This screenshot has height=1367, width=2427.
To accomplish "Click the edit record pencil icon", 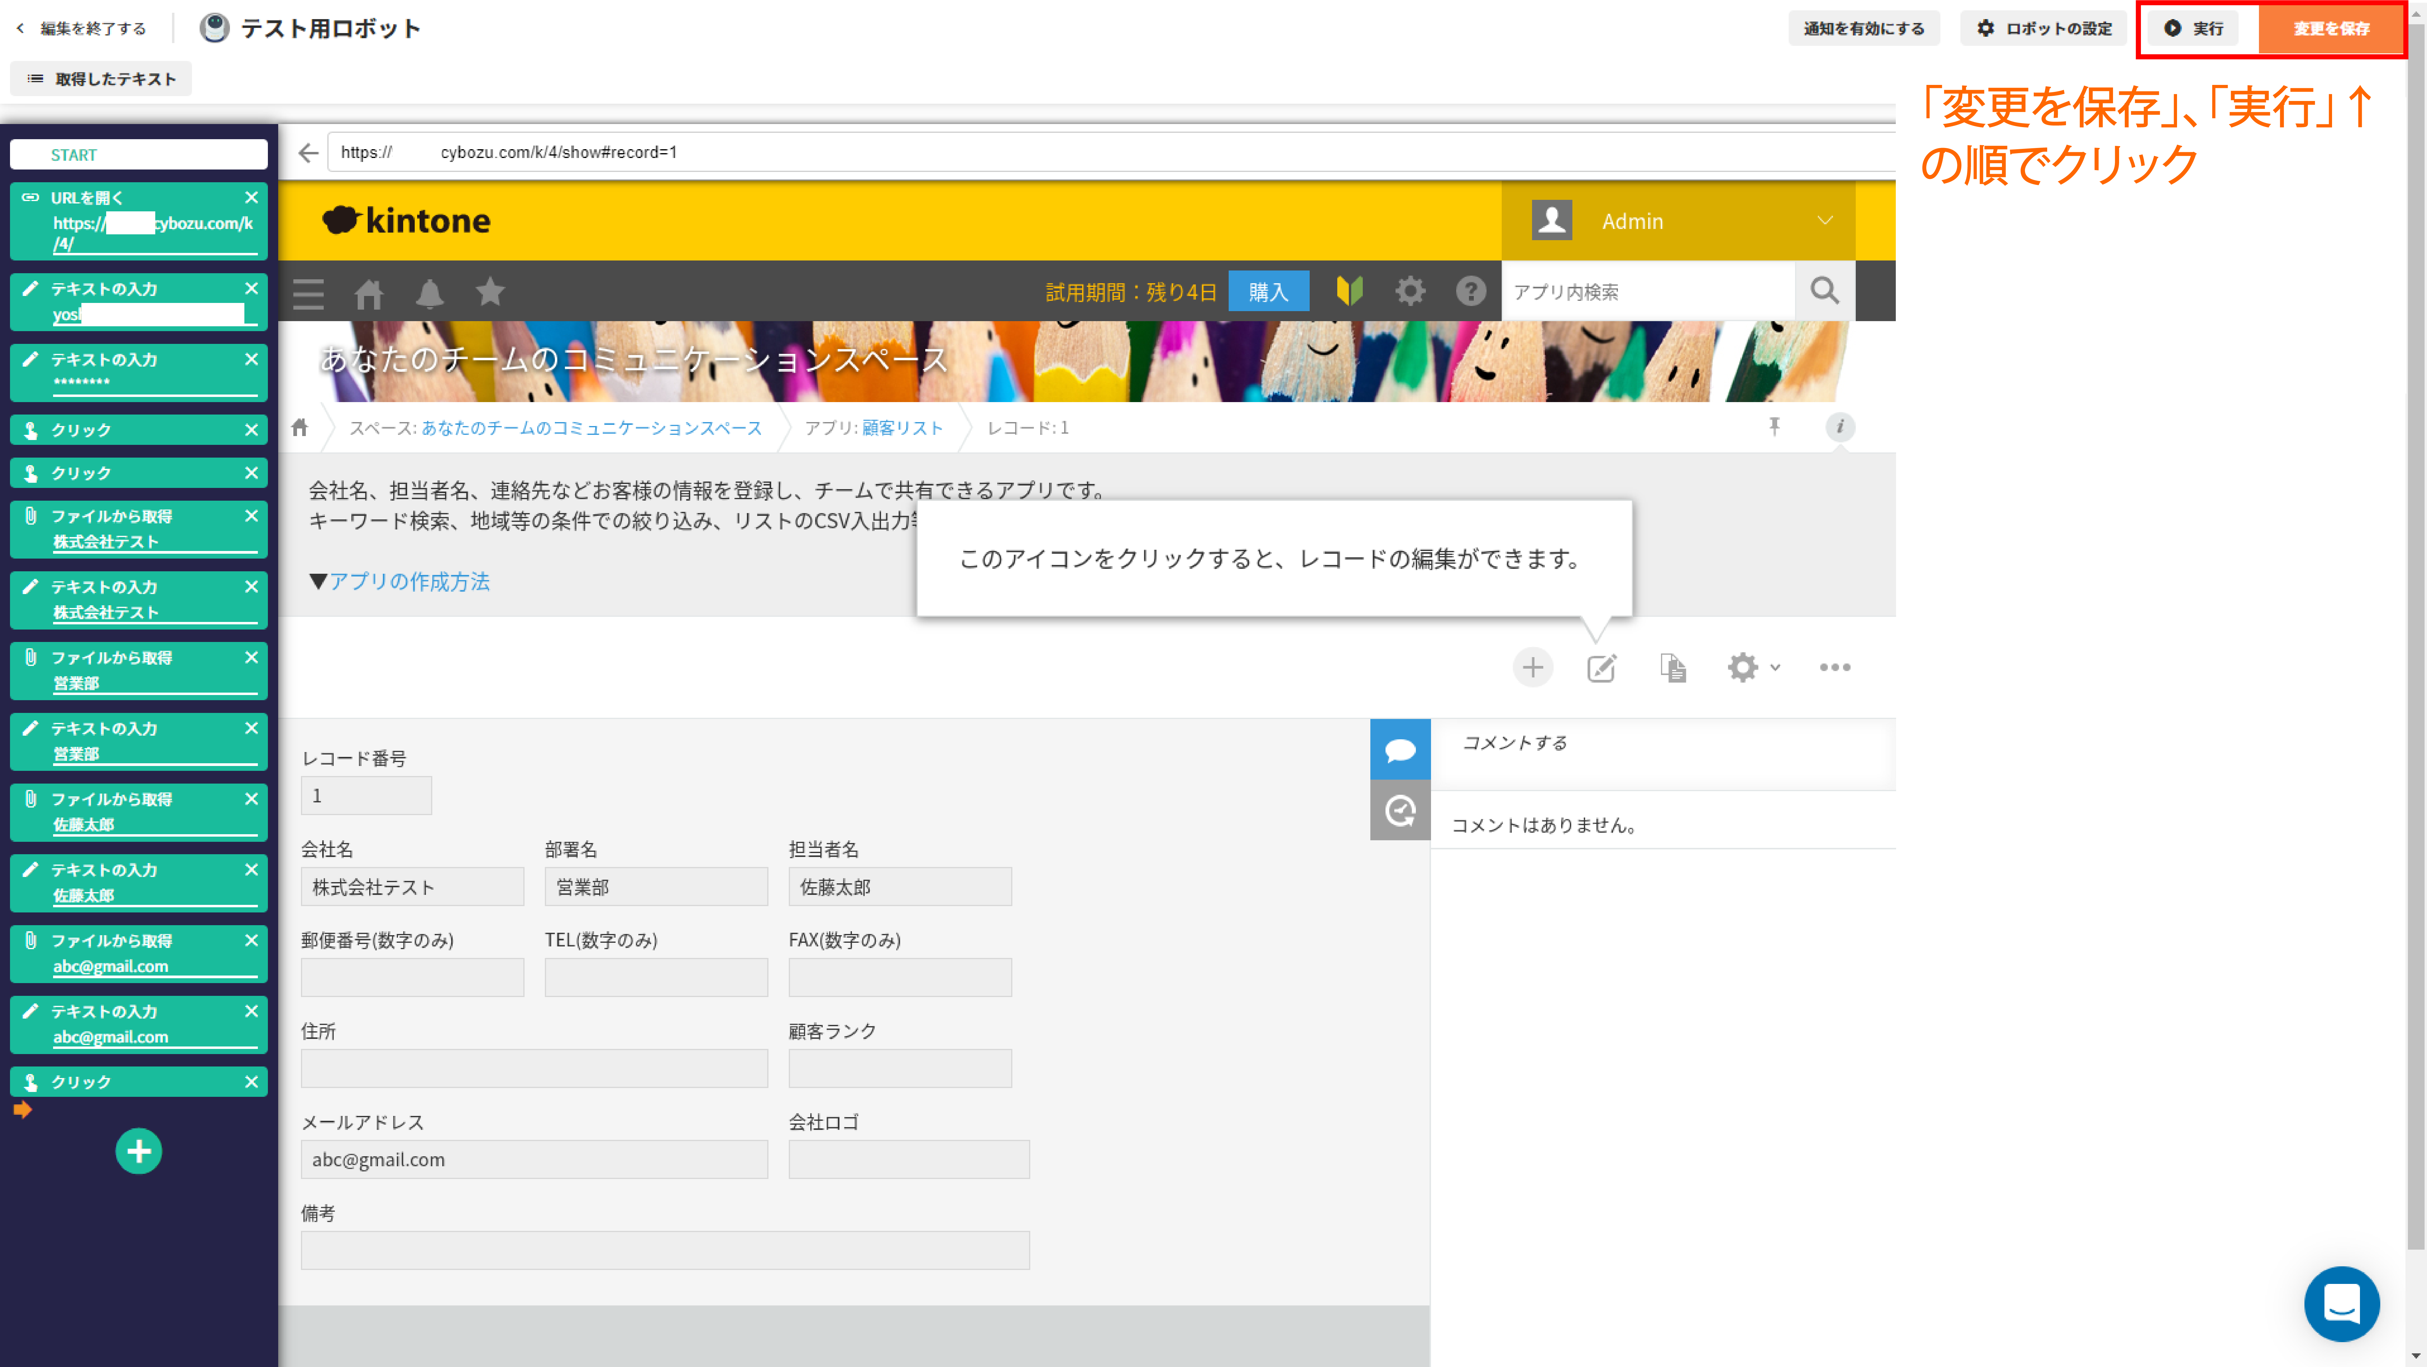I will coord(1601,667).
